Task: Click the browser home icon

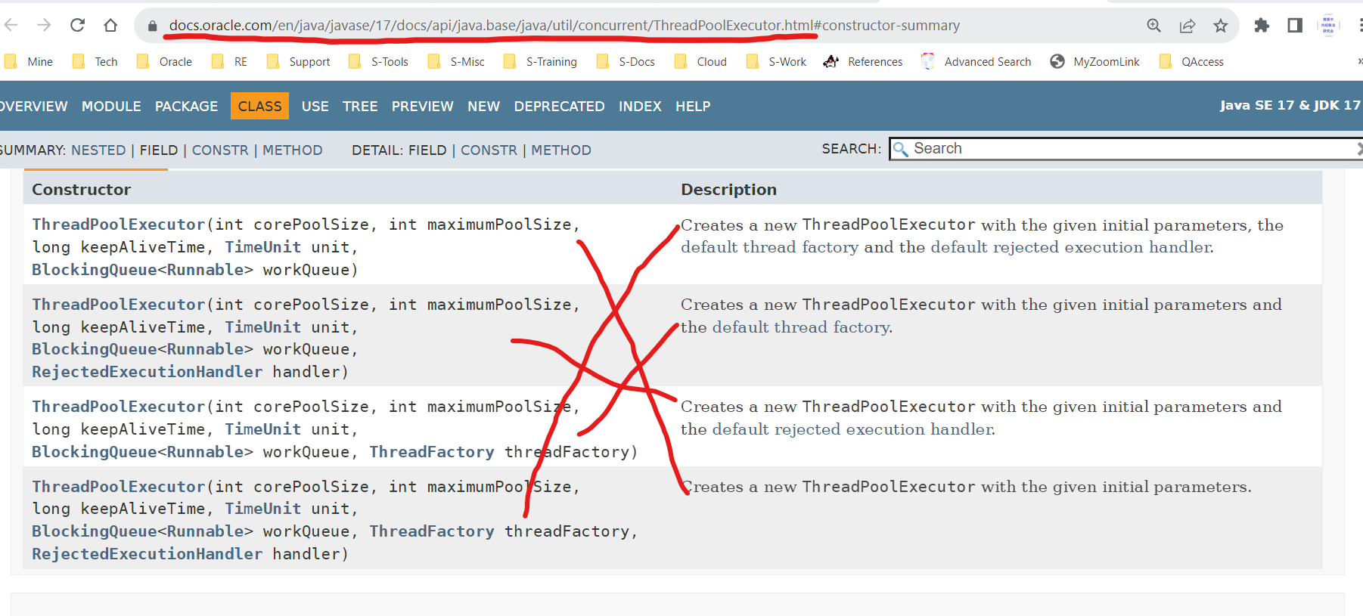Action: tap(110, 26)
